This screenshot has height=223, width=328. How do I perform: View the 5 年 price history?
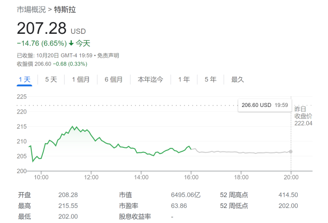[210, 80]
